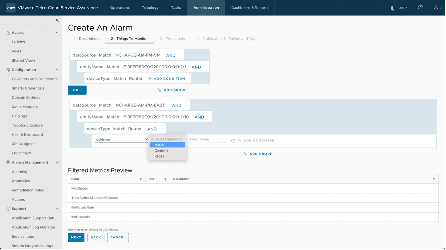This screenshot has width=446, height=250.
Task: Select the MaxSpeed metric row
Action: pyautogui.click(x=253, y=189)
